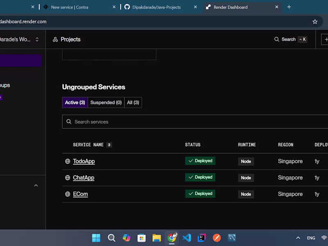Click the Node runtime badge in ECom row
Screen dimensions: 328x246
tap(246, 194)
